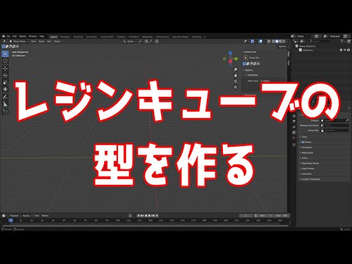Open the Options popover in viewport header
352x264 pixels.
pyautogui.click(x=283, y=46)
